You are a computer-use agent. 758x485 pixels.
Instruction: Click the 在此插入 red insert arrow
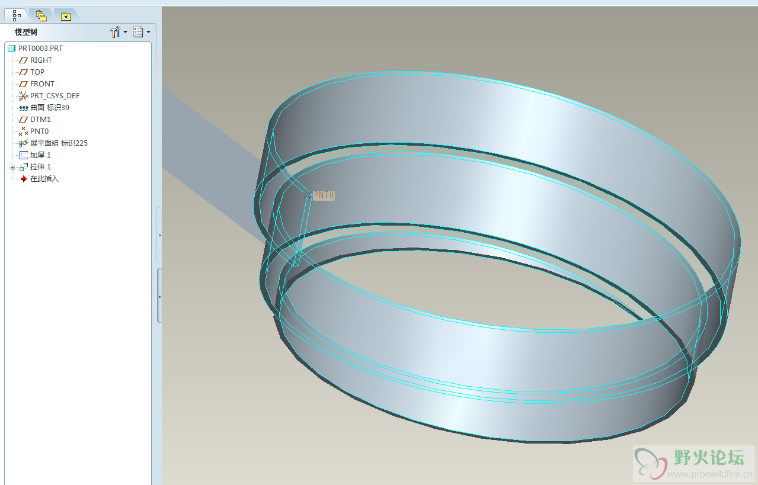click(24, 179)
